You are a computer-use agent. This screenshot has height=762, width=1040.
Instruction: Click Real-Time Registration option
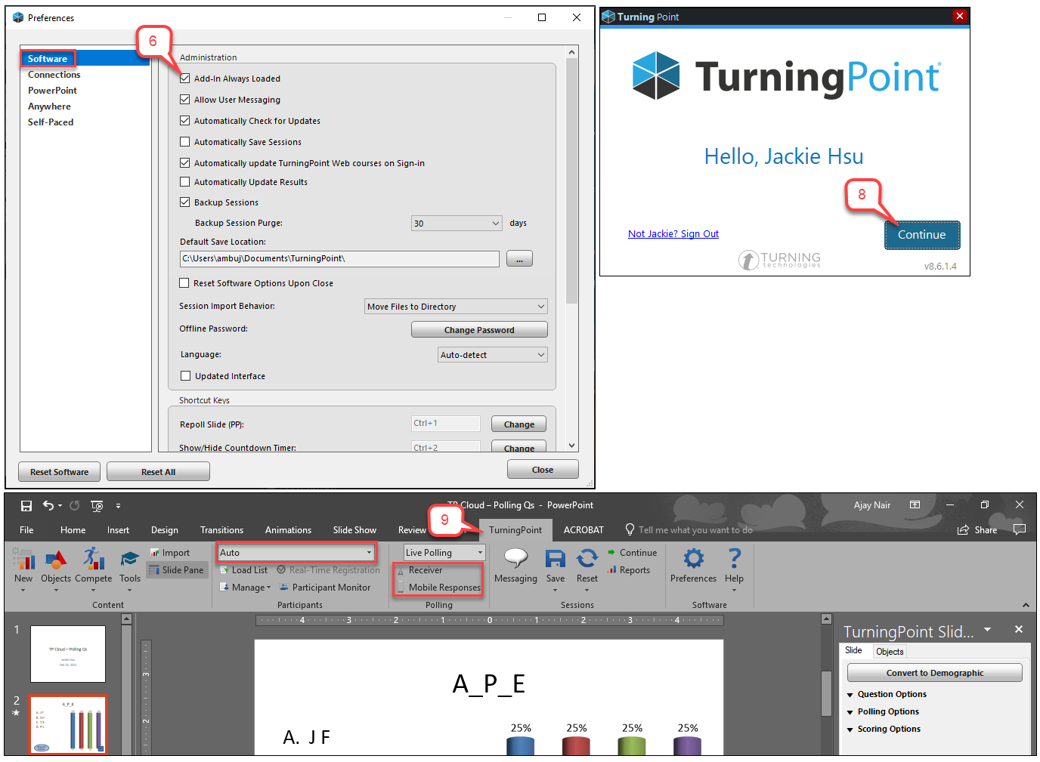[x=328, y=570]
